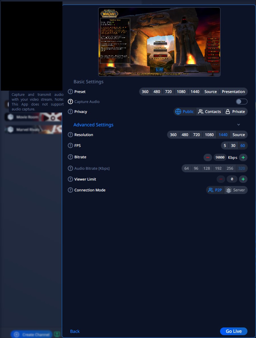Image resolution: width=256 pixels, height=338 pixels.
Task: Switch connection mode to Server
Action: coord(236,190)
